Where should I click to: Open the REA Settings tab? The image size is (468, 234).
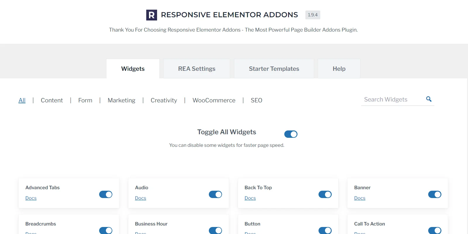[197, 69]
